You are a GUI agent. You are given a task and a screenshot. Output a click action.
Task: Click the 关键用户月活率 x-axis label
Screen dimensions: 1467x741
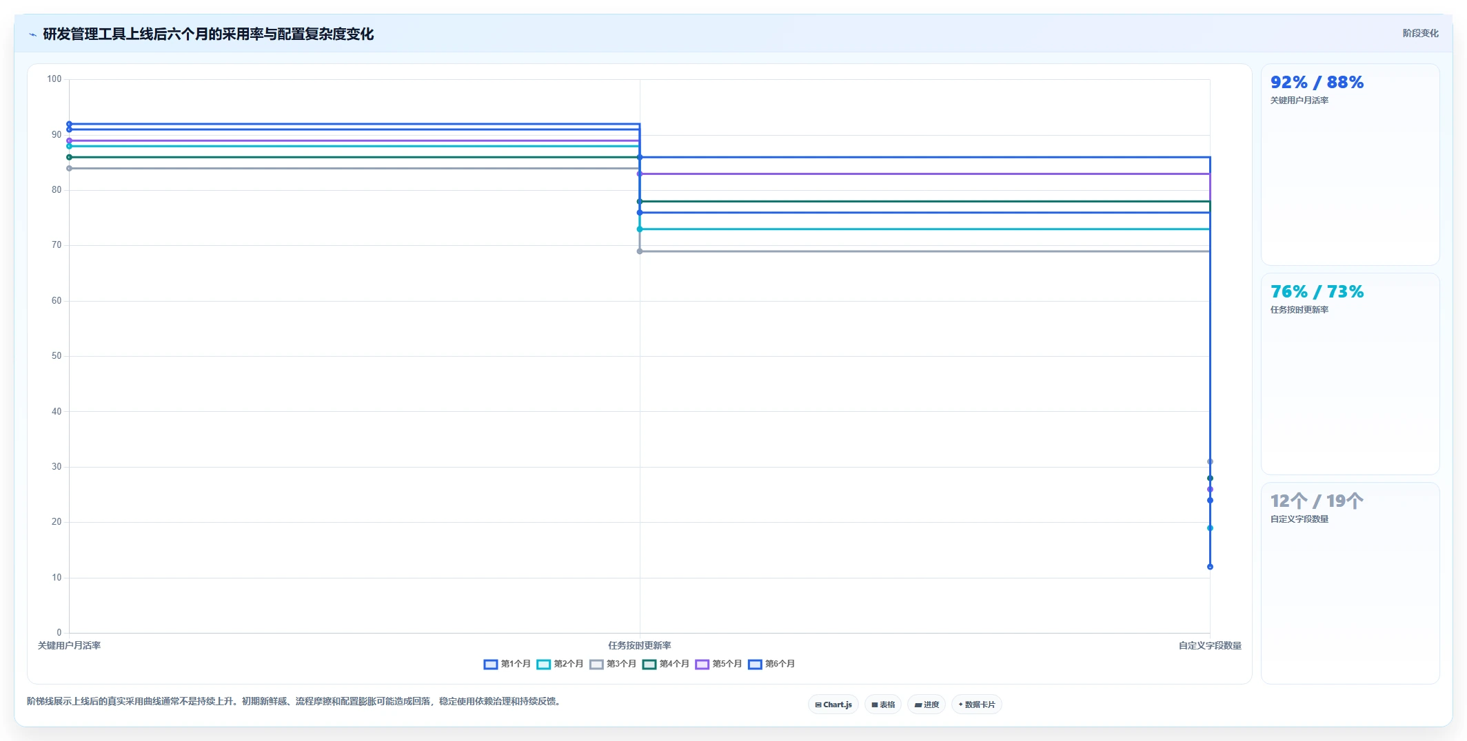(69, 645)
